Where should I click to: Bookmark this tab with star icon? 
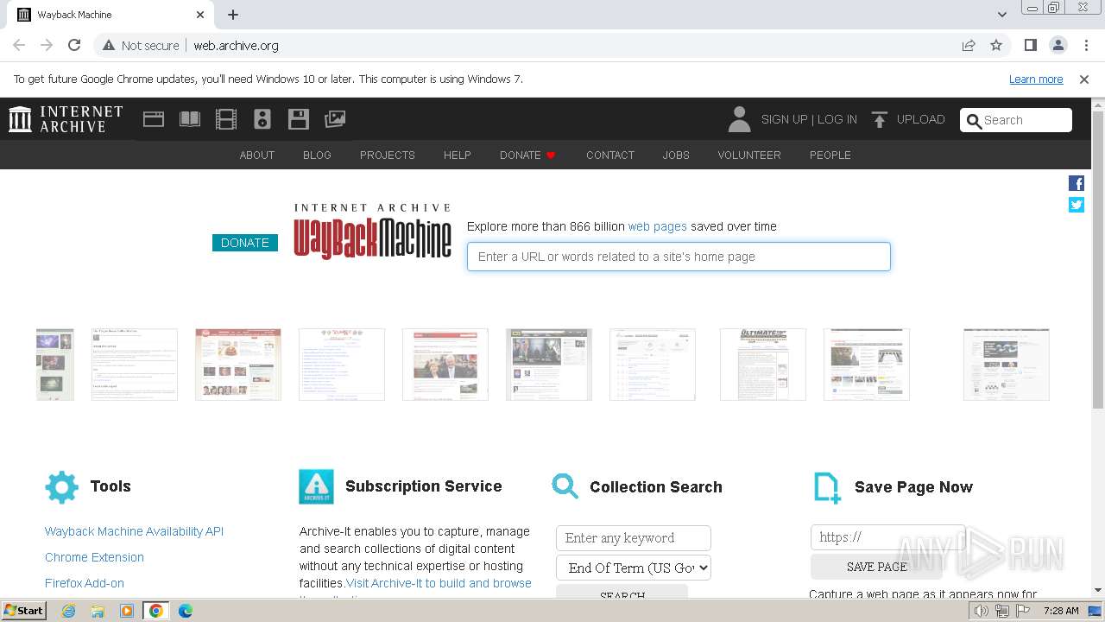(x=996, y=45)
